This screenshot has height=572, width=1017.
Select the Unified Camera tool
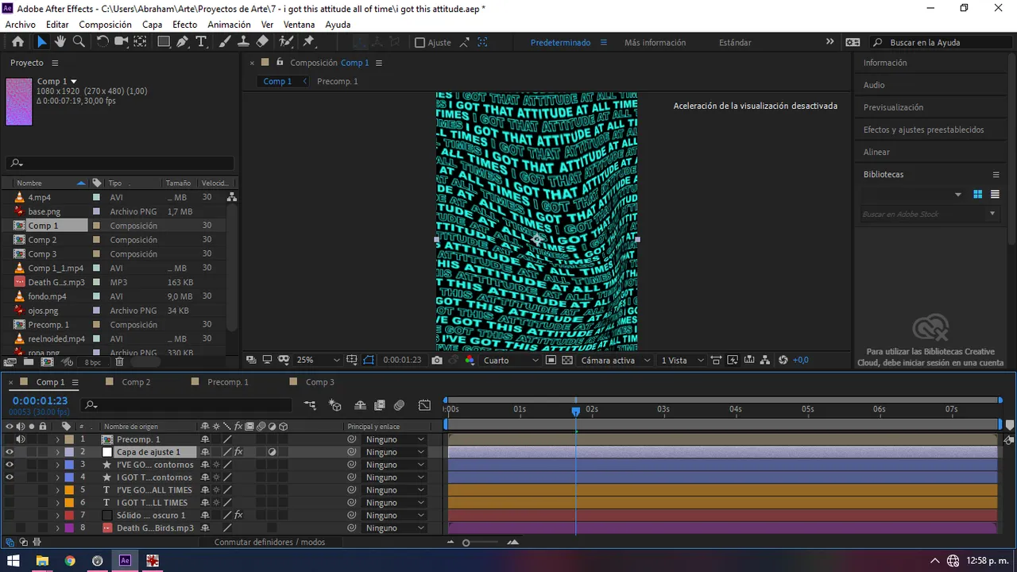[121, 42]
